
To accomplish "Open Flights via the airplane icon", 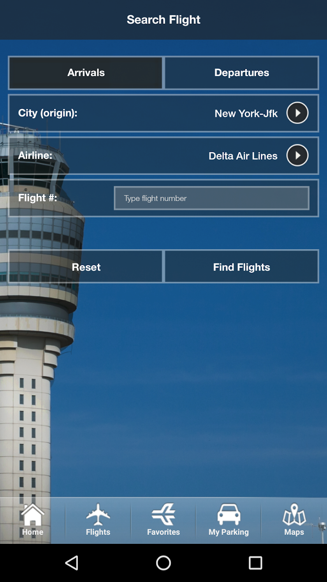I will point(98,515).
